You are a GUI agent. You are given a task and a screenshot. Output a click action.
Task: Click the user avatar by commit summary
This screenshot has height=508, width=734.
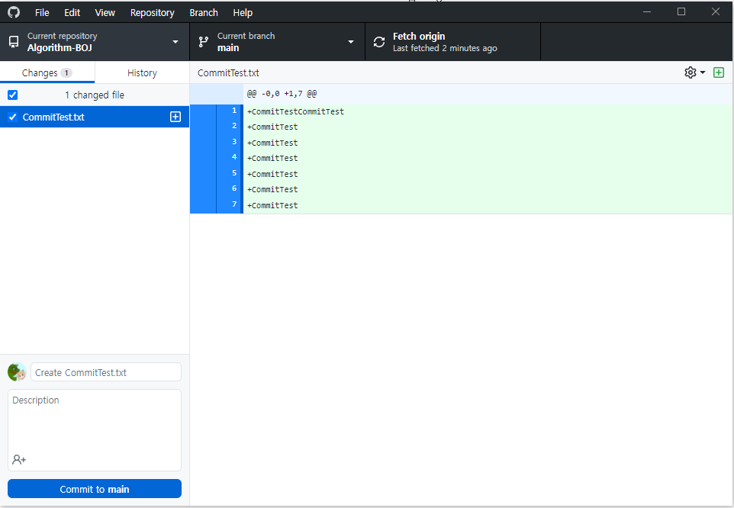pyautogui.click(x=17, y=372)
